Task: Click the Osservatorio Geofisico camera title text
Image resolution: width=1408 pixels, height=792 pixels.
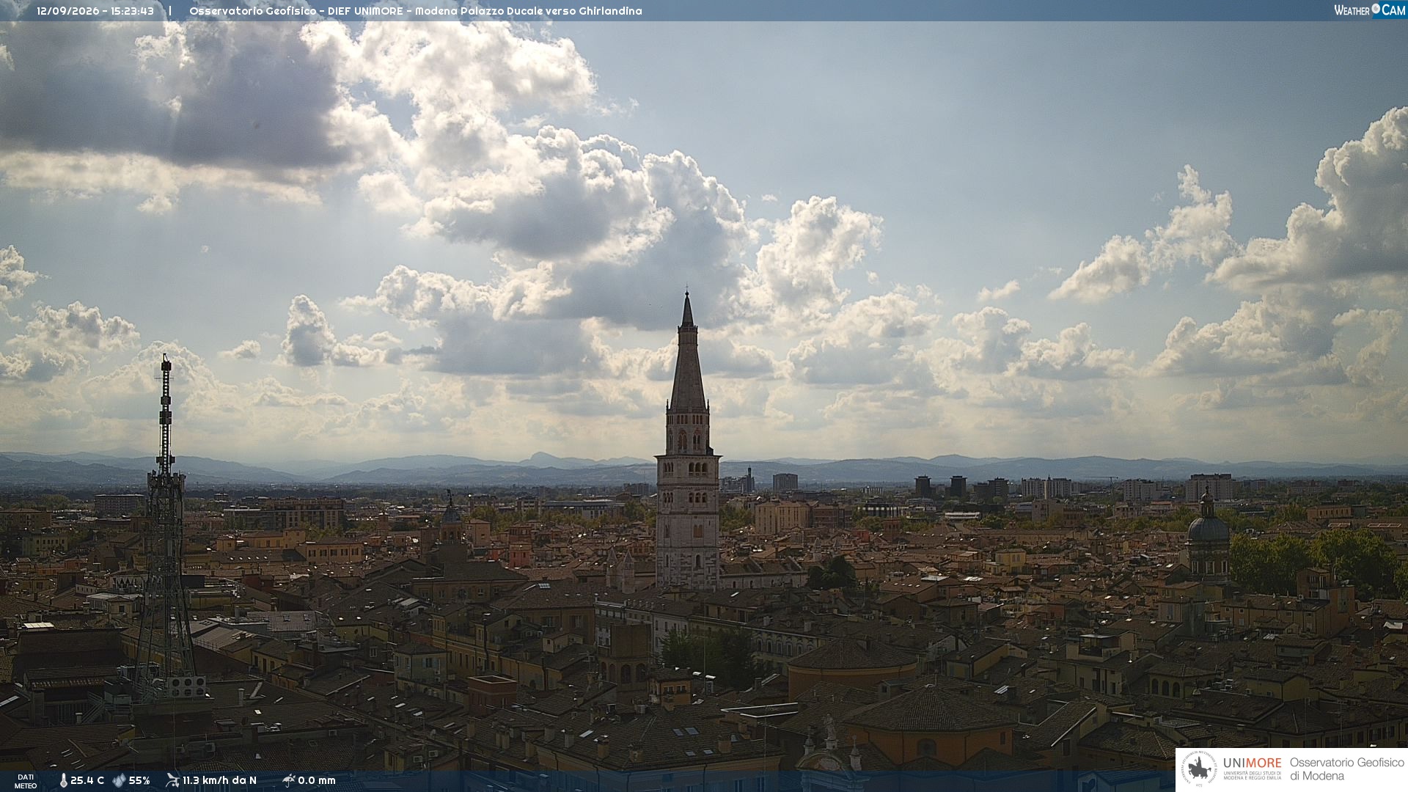Action: coord(415,11)
